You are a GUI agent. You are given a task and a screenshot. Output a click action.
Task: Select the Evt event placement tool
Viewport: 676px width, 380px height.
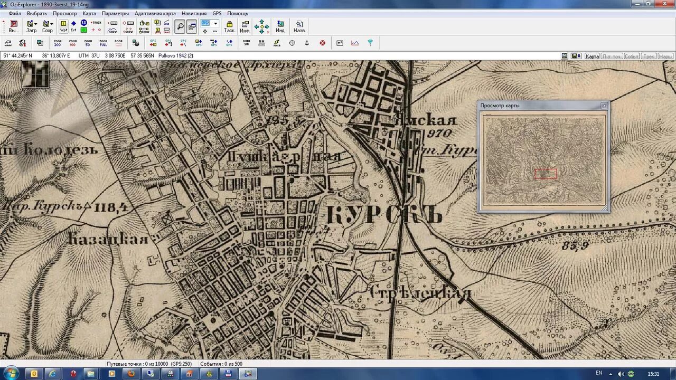click(x=73, y=26)
